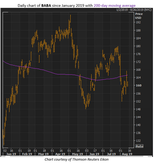
Task: Click the highlighted 160 price marker
Action: pyautogui.click(x=139, y=85)
